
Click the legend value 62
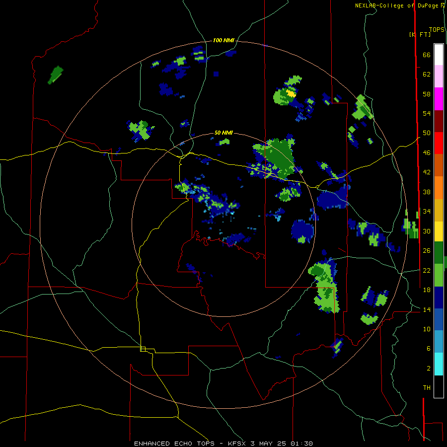point(427,74)
